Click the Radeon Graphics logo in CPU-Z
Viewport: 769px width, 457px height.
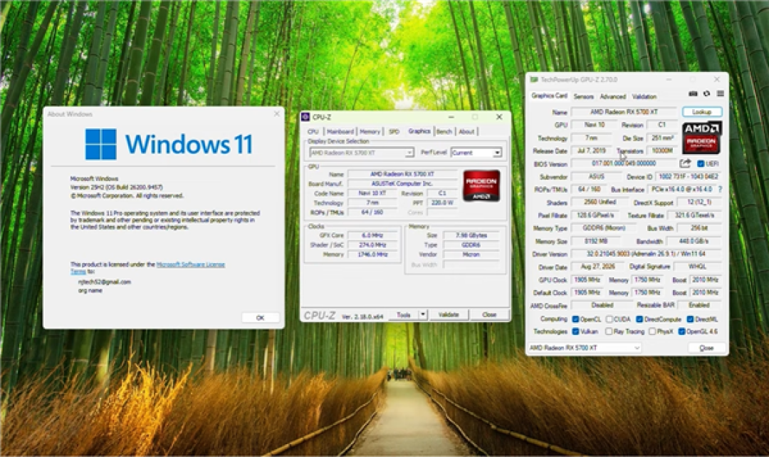481,185
